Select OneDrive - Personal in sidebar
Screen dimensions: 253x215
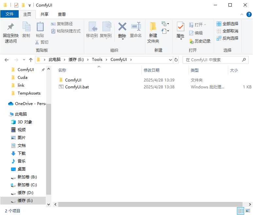(x=27, y=104)
